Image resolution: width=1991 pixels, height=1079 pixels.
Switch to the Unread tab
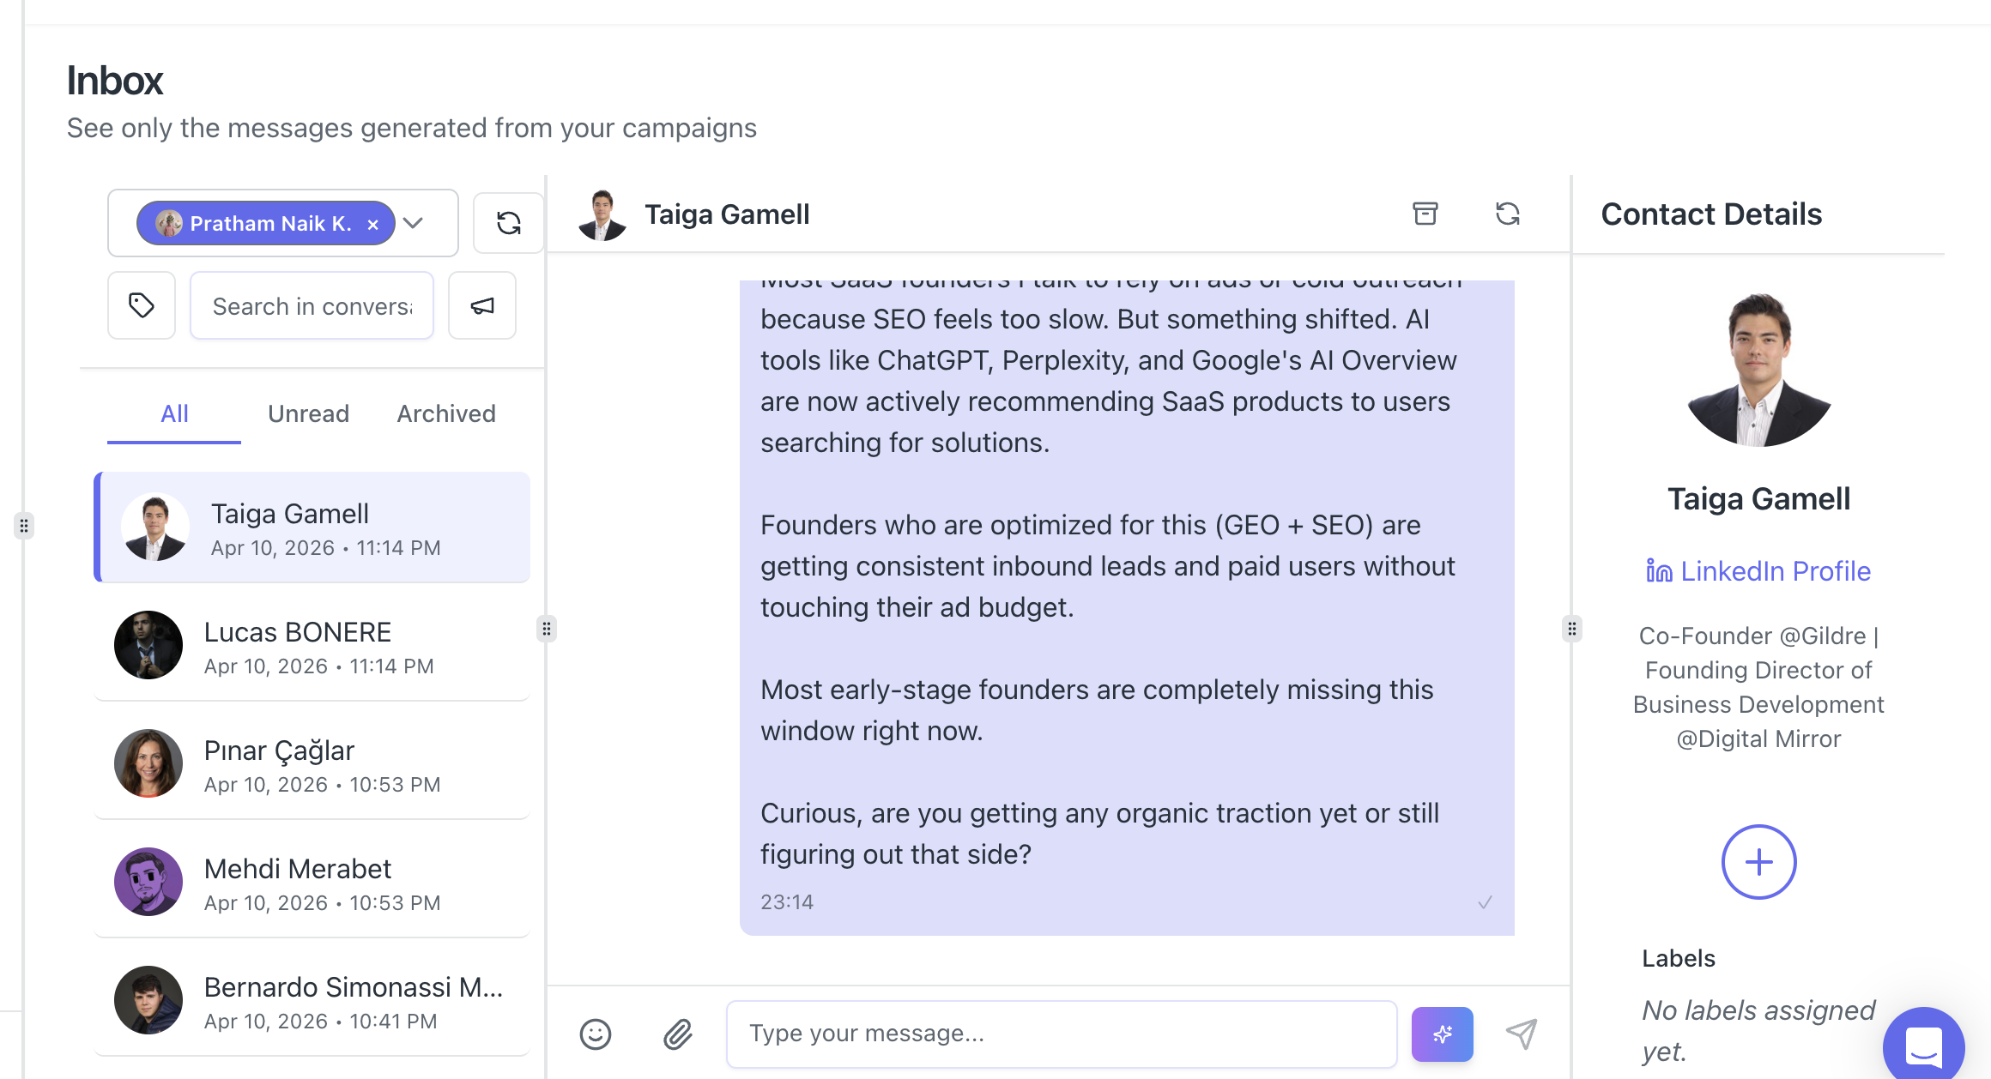click(x=308, y=413)
